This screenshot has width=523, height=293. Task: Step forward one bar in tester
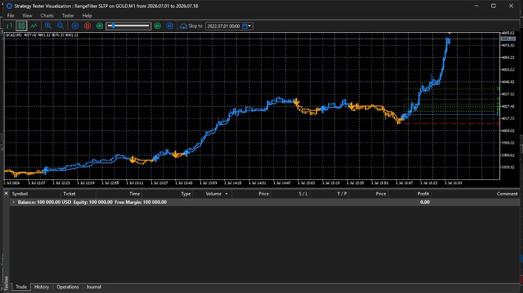click(170, 26)
